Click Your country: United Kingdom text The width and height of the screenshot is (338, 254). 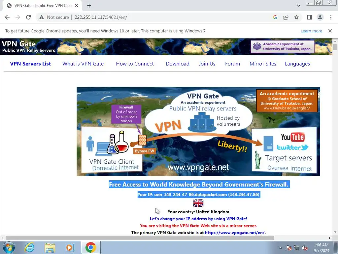coord(198,212)
